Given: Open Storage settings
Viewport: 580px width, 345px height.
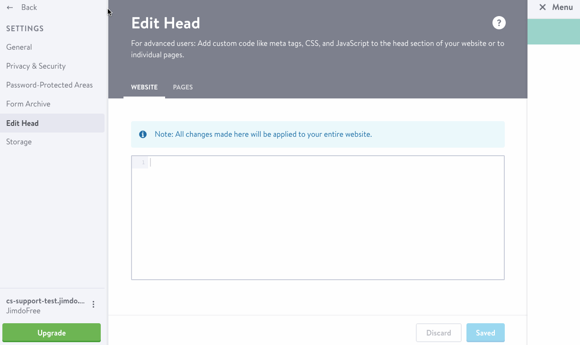Looking at the screenshot, I should point(19,142).
